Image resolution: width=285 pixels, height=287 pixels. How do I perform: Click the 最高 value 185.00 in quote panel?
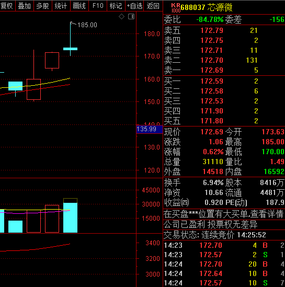click(x=273, y=142)
